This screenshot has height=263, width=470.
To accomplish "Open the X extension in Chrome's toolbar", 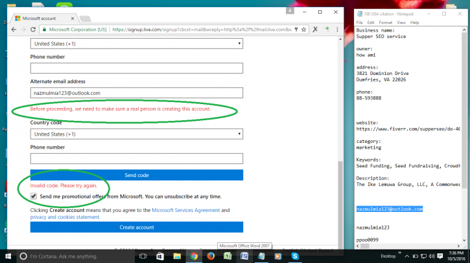I will [x=315, y=29].
